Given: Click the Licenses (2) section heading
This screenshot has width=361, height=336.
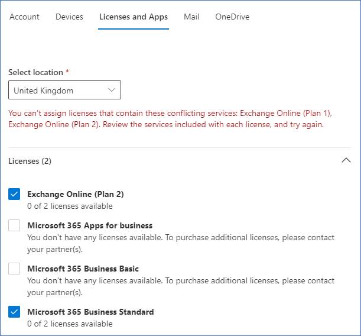Looking at the screenshot, I should pyautogui.click(x=30, y=161).
